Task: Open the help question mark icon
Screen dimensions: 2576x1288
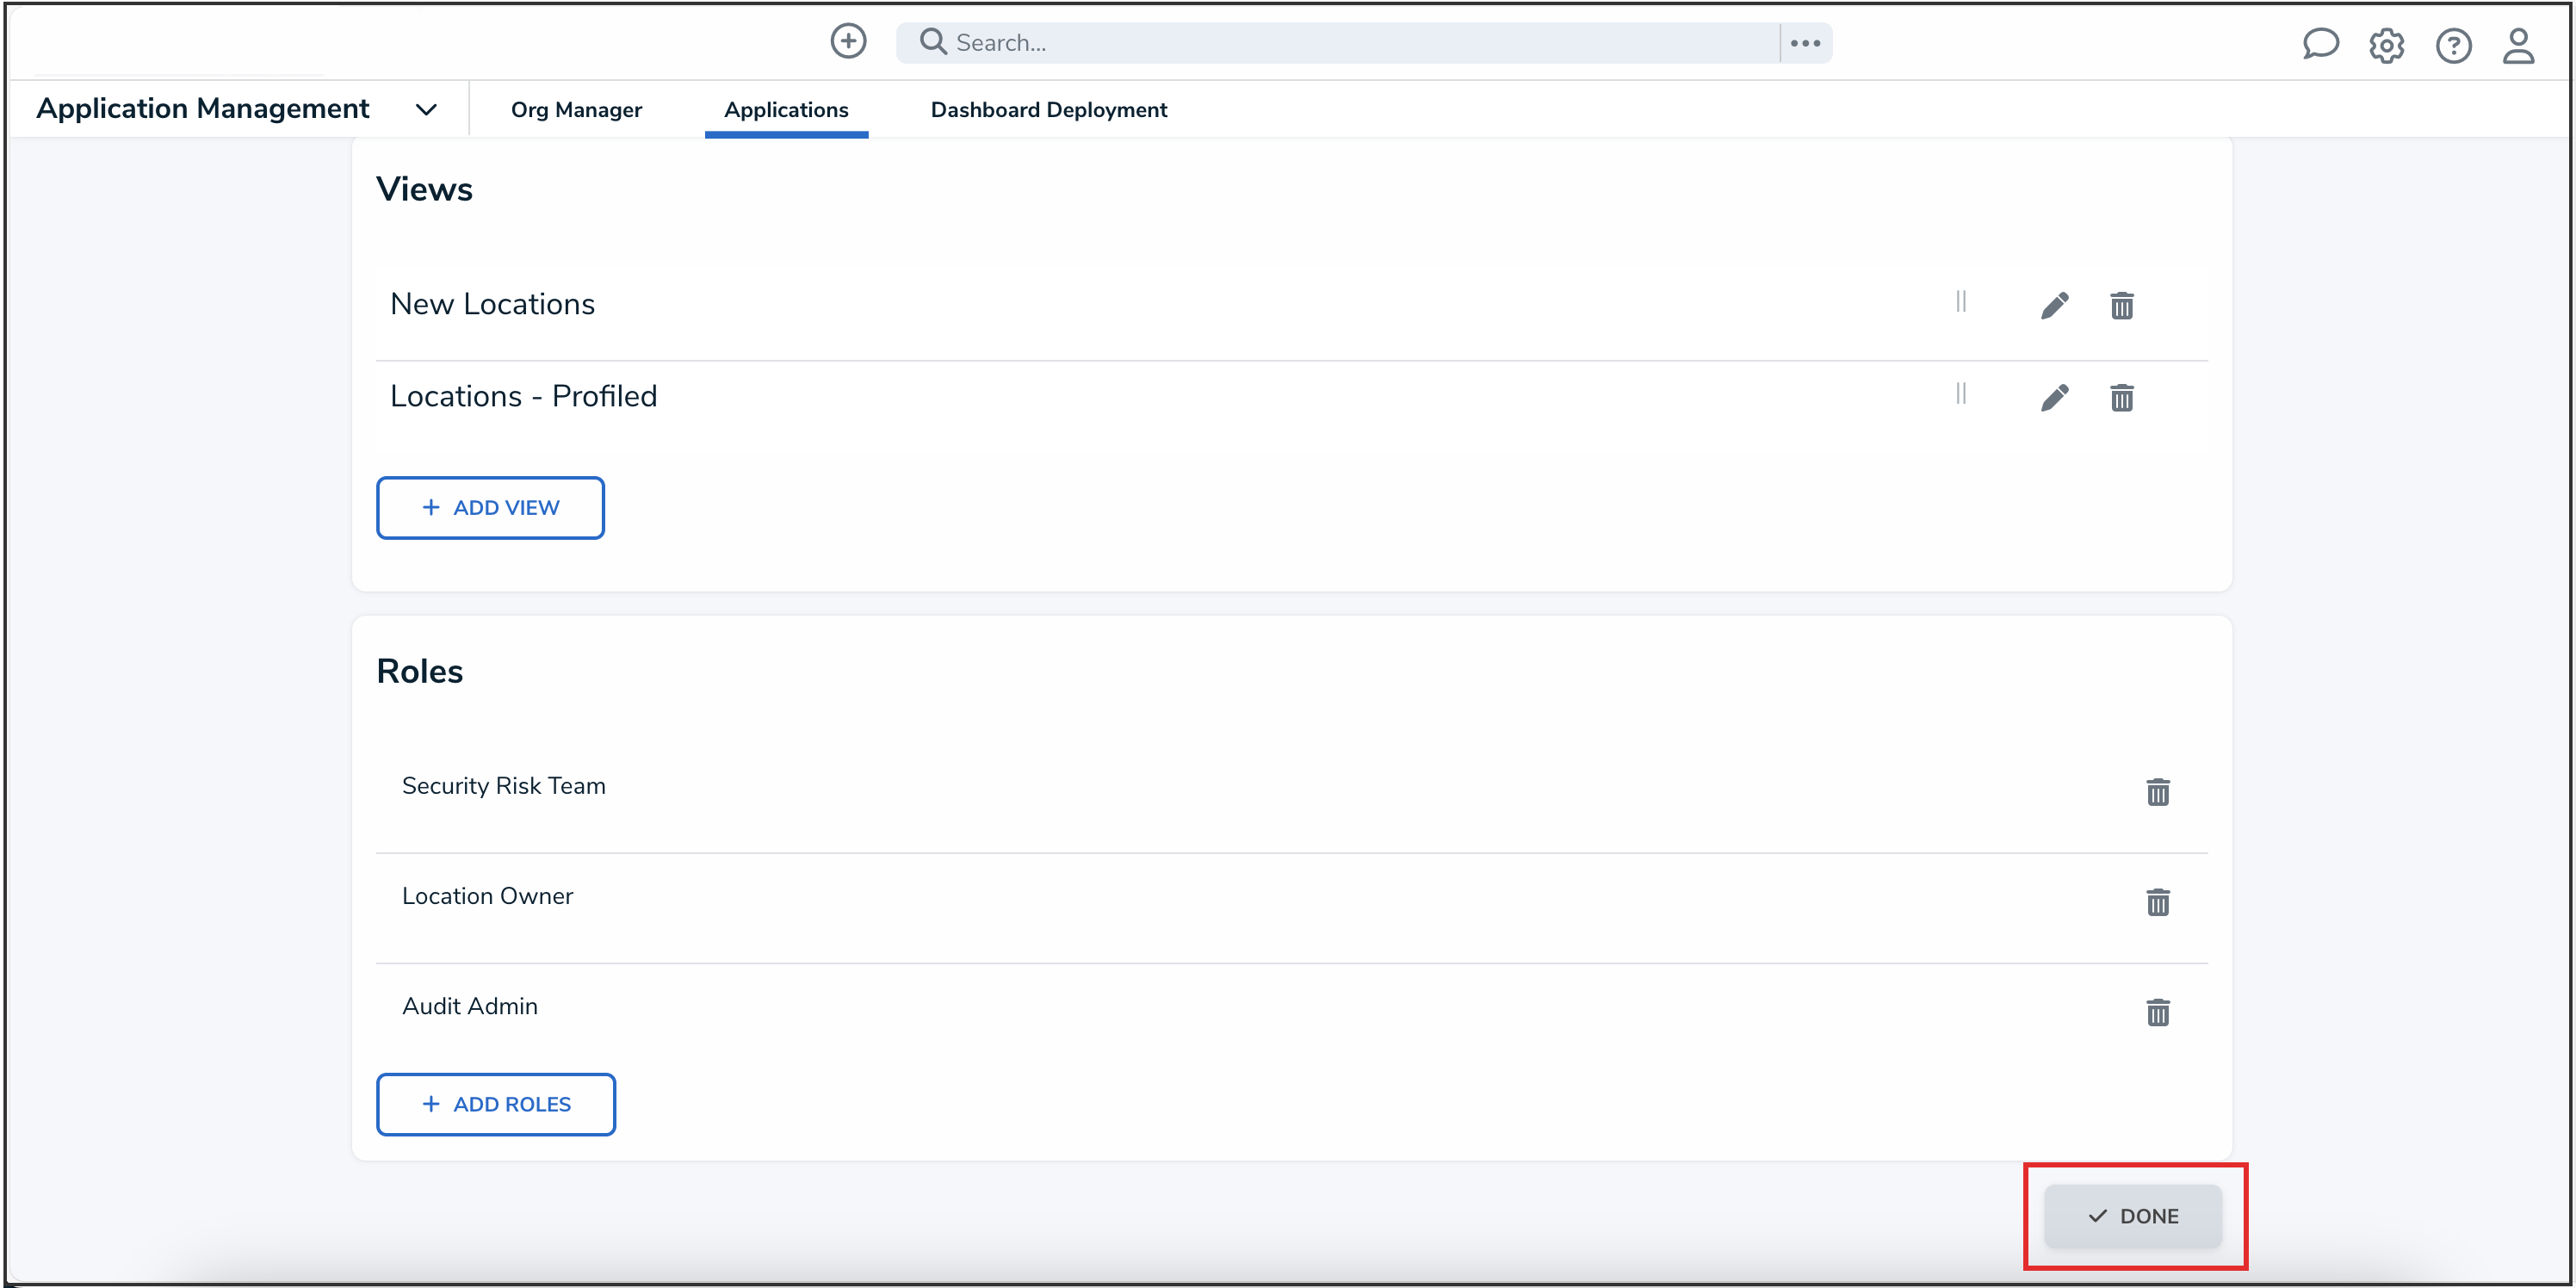Action: [2453, 45]
